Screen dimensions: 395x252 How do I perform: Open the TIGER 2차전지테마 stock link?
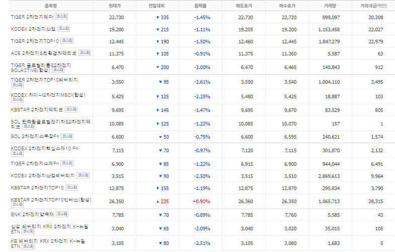32,17
